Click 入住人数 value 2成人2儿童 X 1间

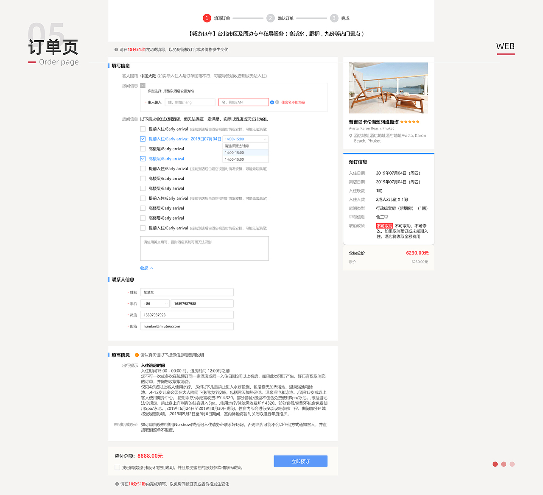[392, 199]
